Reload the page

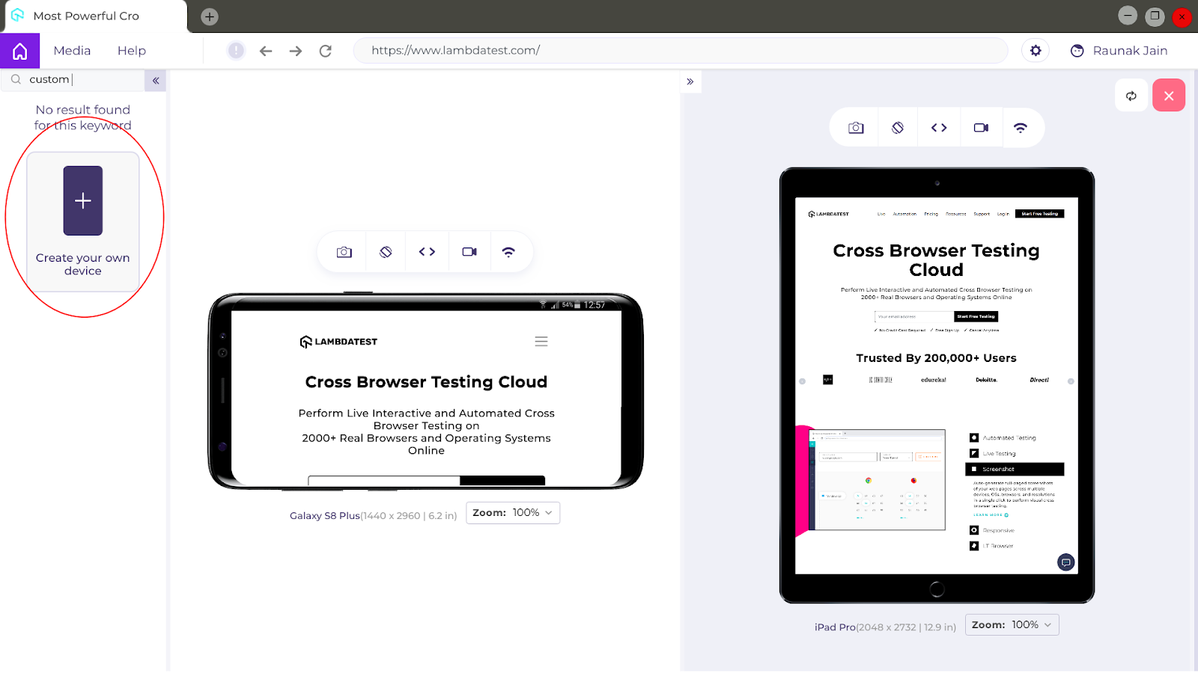(326, 51)
